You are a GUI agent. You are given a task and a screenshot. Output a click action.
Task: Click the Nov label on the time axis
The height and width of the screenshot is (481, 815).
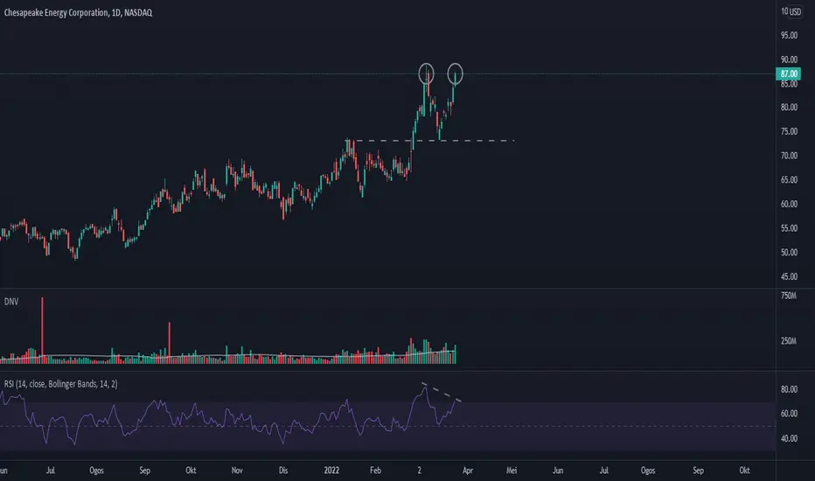tap(237, 471)
